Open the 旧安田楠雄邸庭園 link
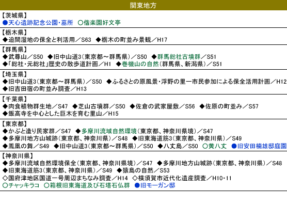The height and width of the screenshot is (204, 287). click(x=262, y=146)
